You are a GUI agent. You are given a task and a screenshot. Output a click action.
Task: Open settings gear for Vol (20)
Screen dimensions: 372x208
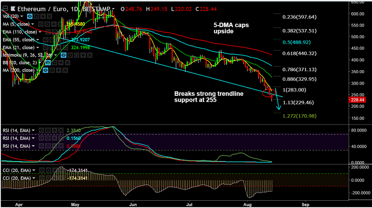tap(36, 16)
